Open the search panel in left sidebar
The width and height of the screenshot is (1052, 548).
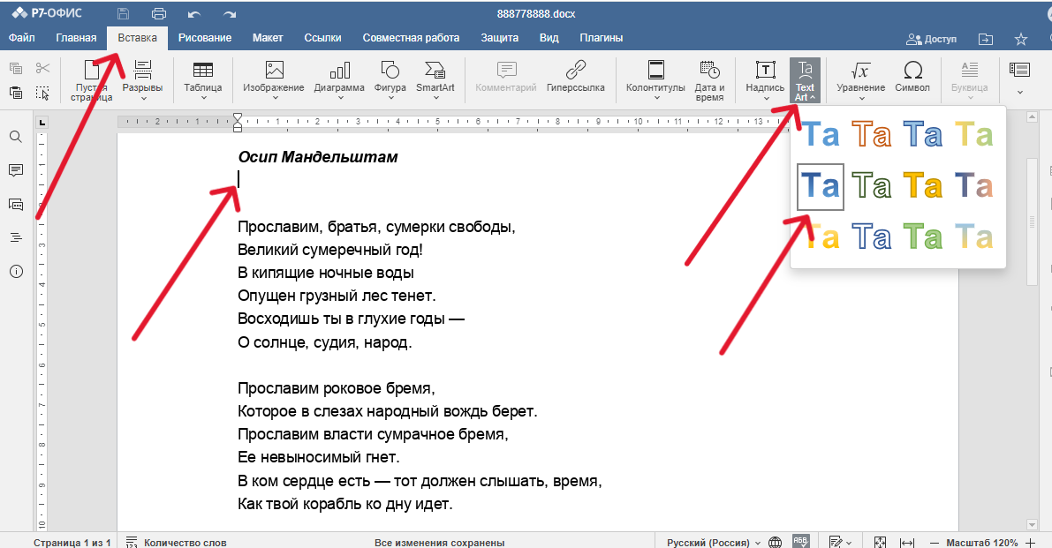pos(16,137)
